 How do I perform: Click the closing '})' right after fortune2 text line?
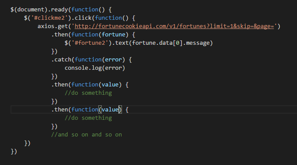[x=54, y=51]
